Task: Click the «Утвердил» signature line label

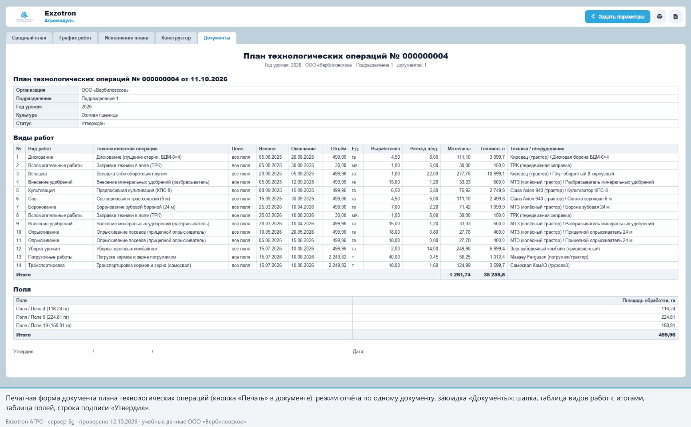Action: click(x=24, y=352)
